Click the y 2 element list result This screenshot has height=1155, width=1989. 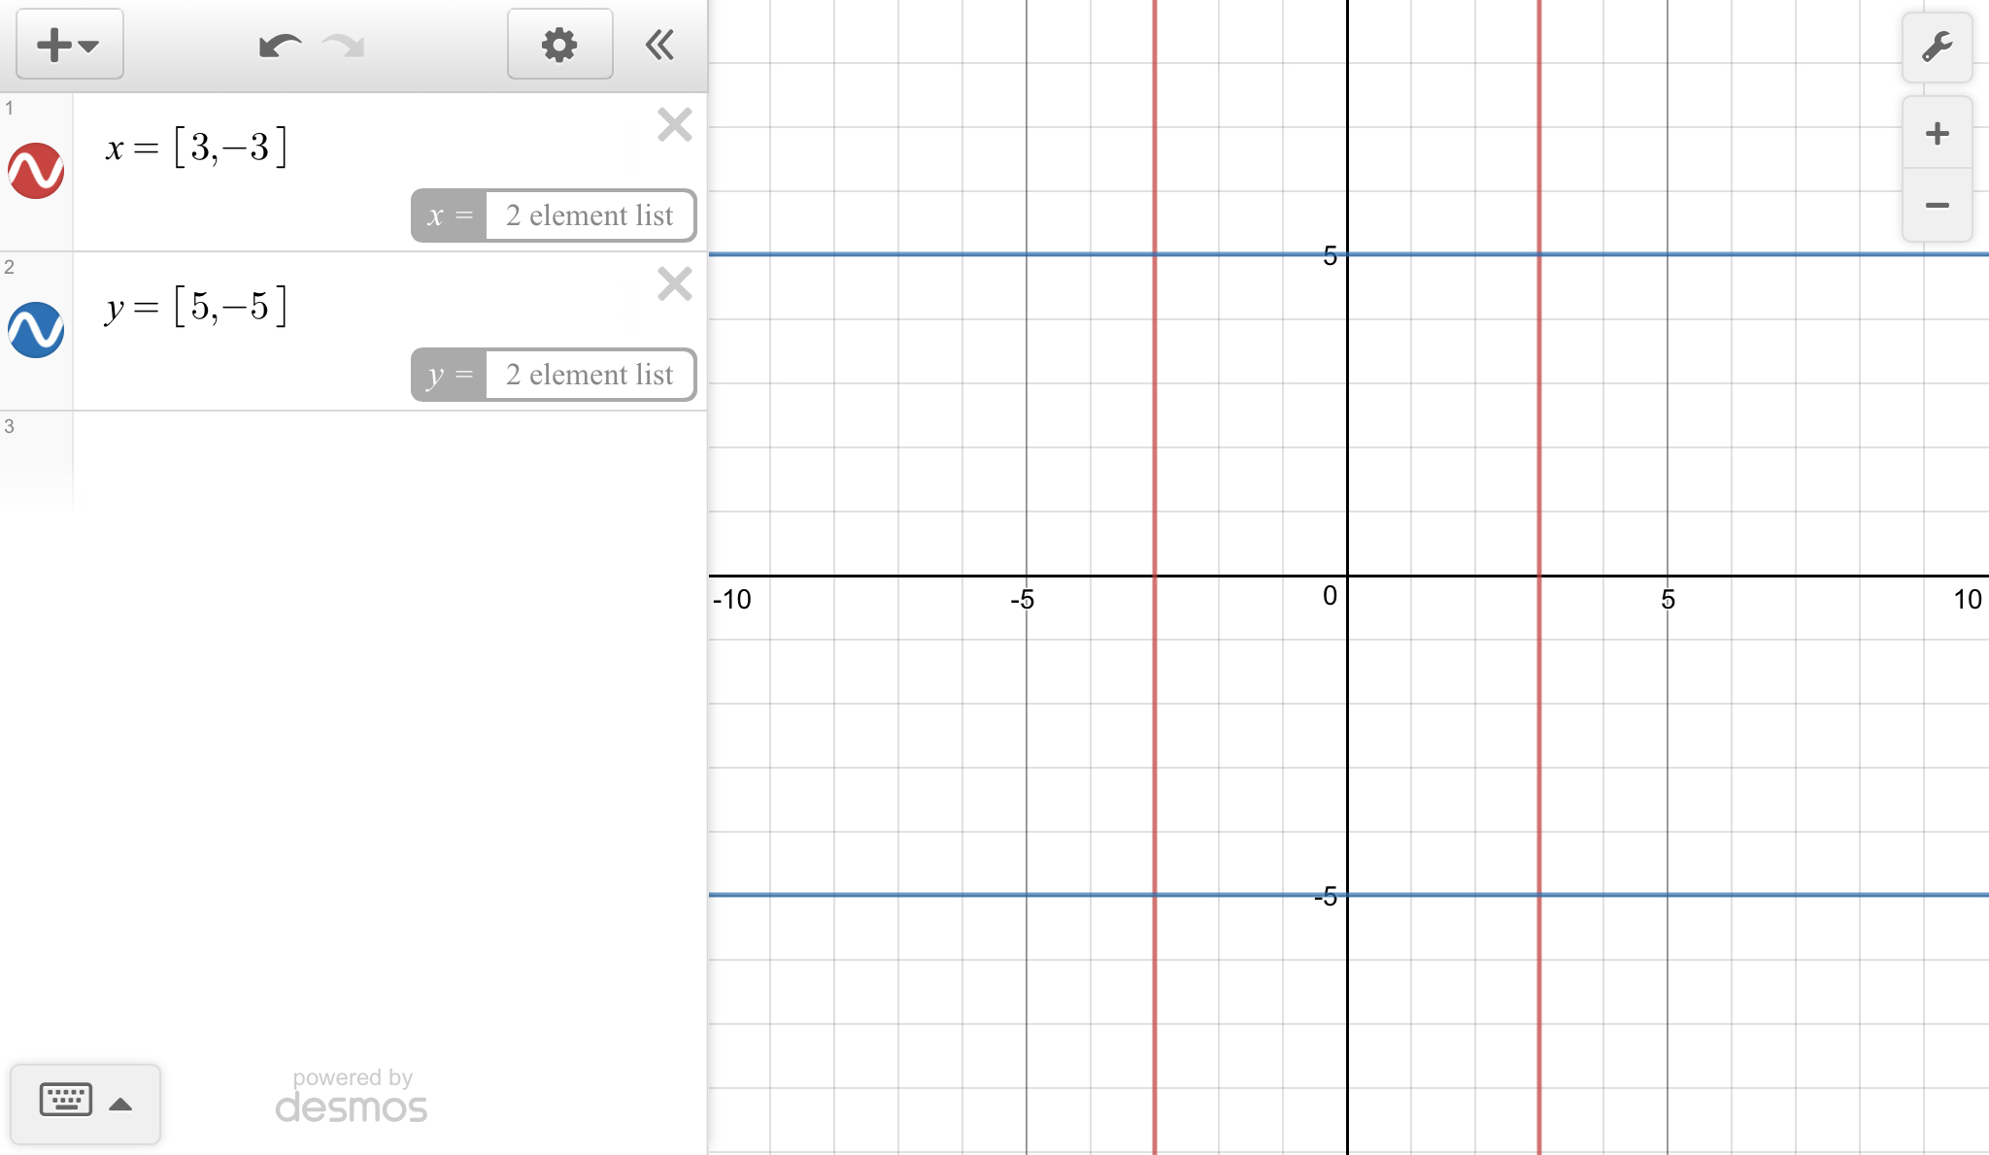[589, 375]
